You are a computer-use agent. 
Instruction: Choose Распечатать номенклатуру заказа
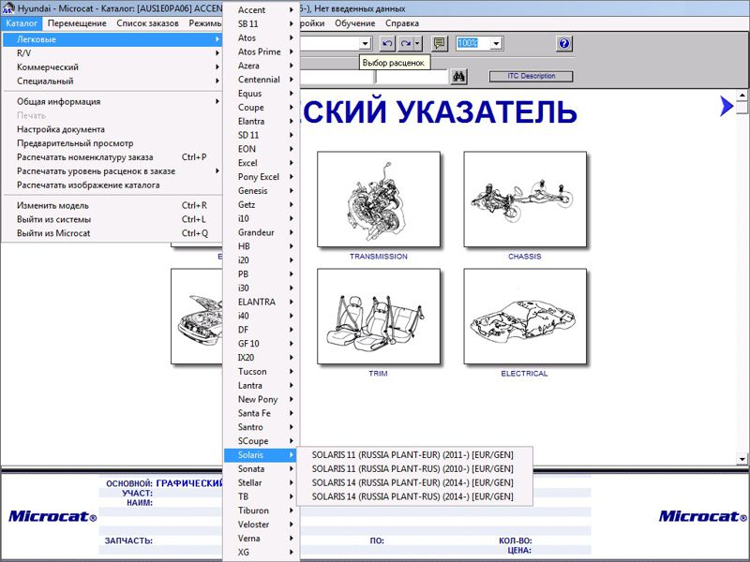(112, 156)
